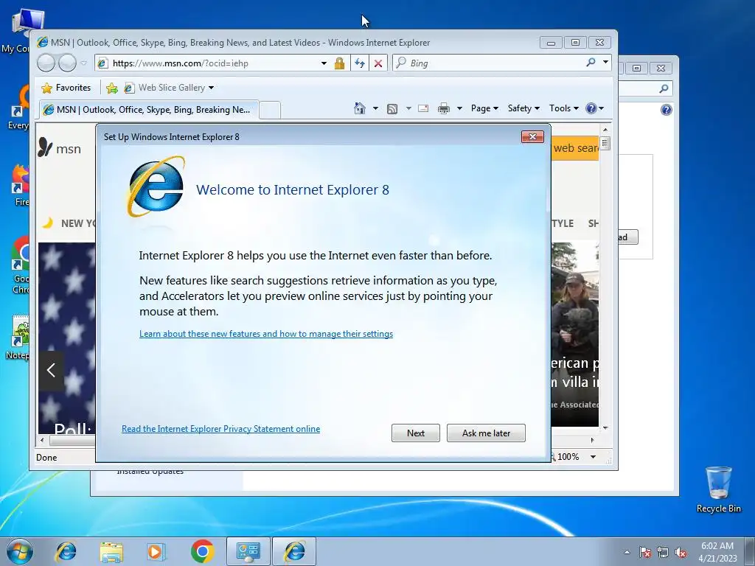Open recent pages dropdown next to forward button
Image resolution: width=755 pixels, height=566 pixels.
point(84,63)
